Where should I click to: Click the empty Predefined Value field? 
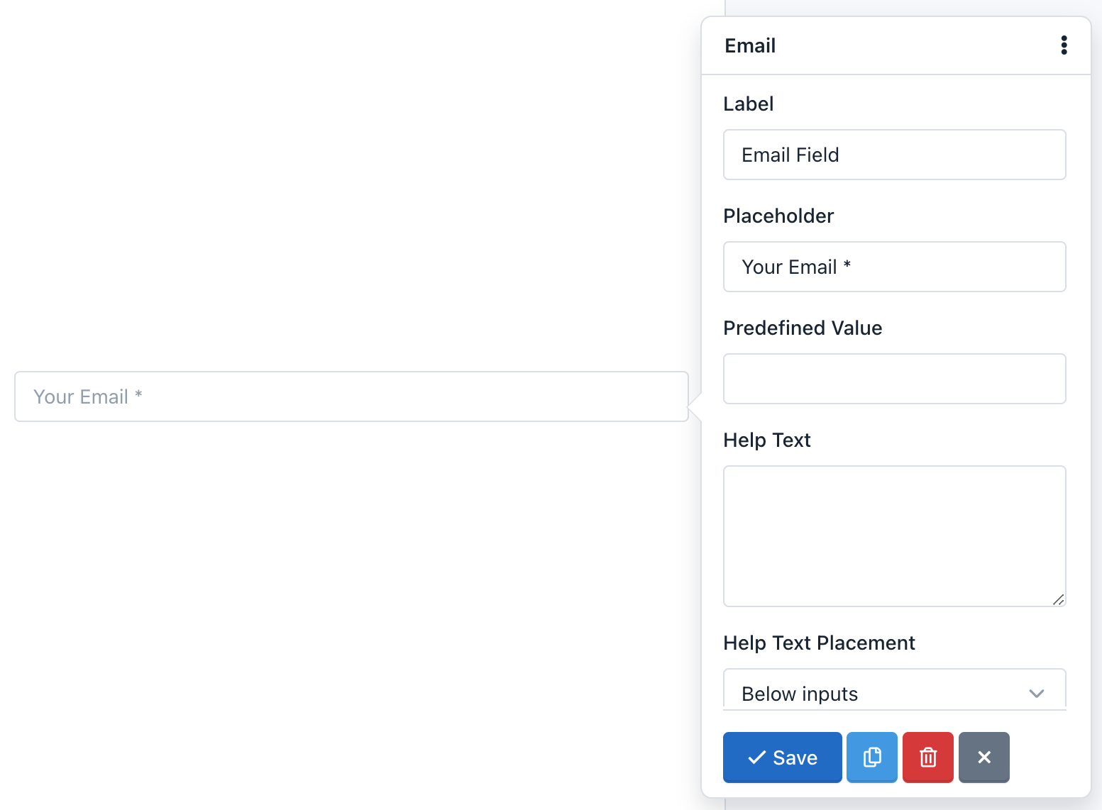tap(894, 379)
